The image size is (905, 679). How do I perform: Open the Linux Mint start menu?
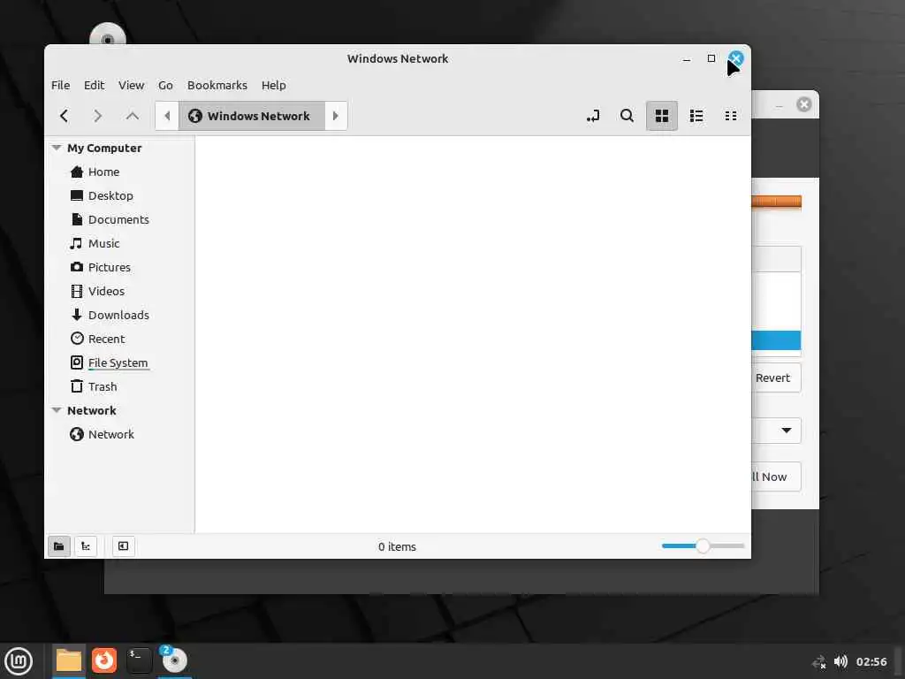(19, 661)
